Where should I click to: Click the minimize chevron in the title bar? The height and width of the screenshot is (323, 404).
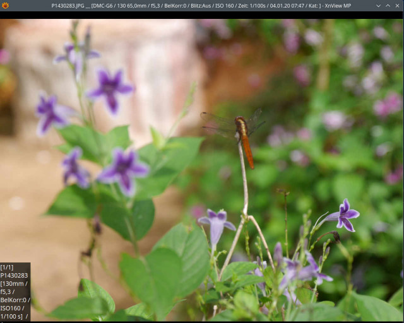pyautogui.click(x=378, y=6)
